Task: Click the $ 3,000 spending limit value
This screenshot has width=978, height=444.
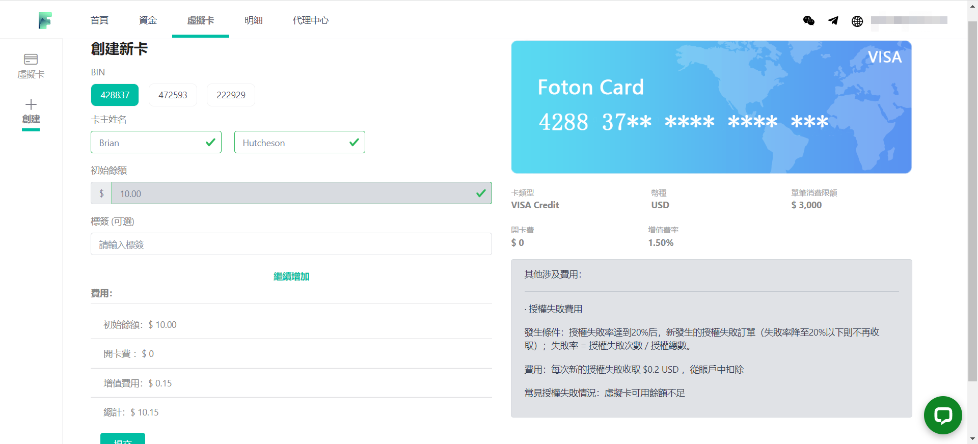Action: pos(806,205)
